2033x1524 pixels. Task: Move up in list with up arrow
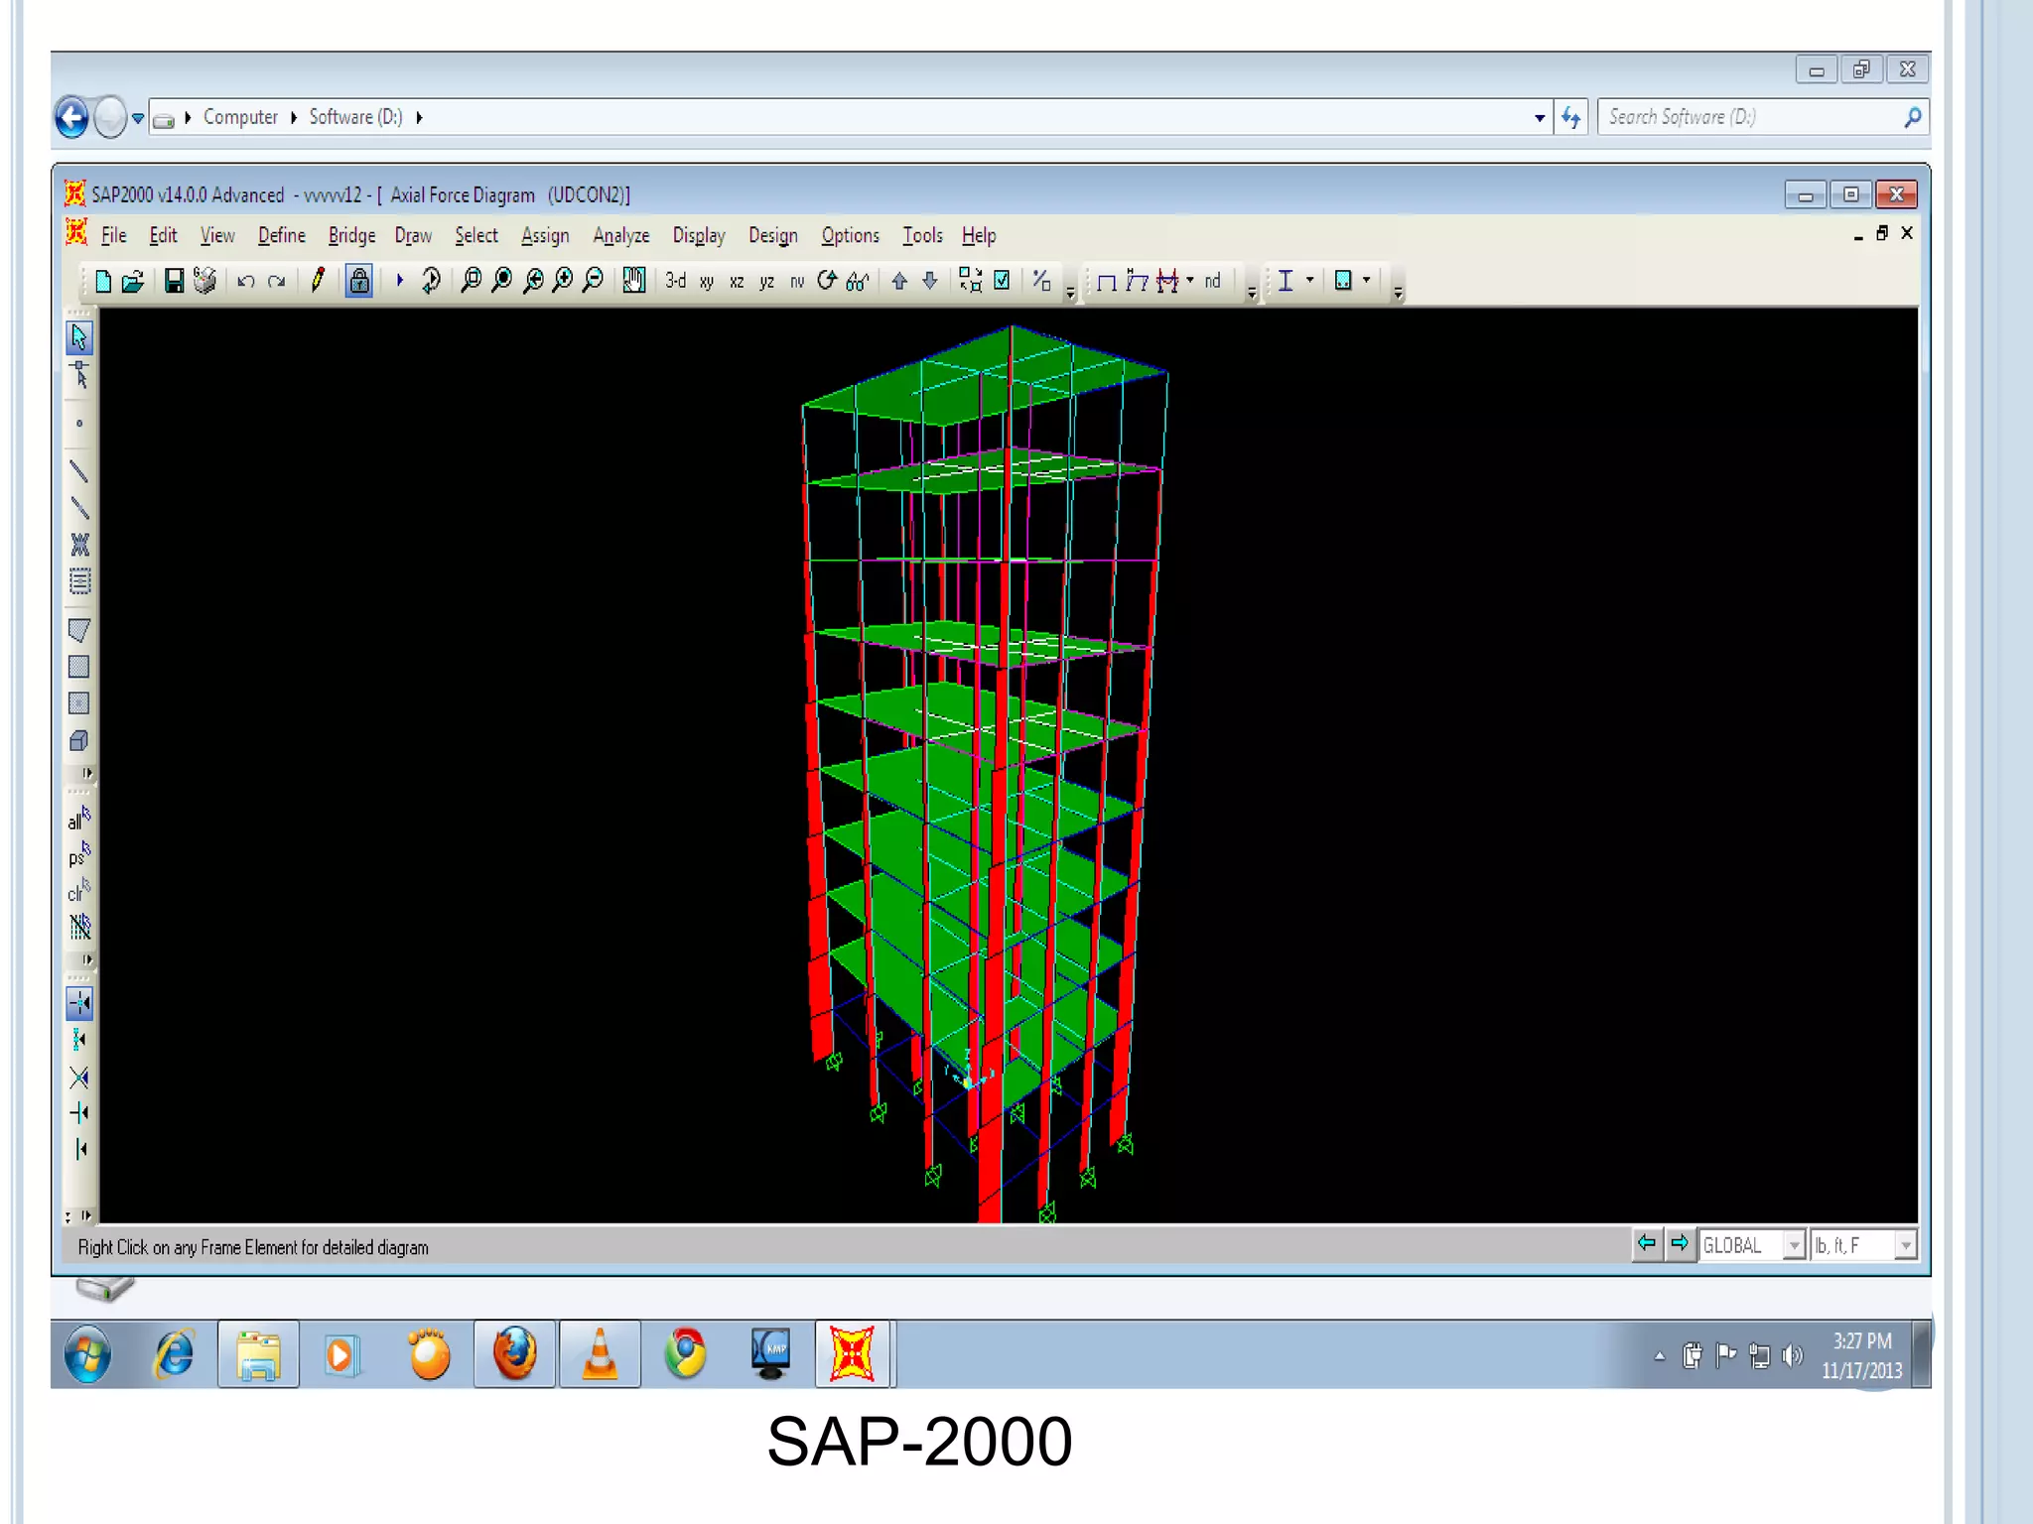pyautogui.click(x=899, y=281)
